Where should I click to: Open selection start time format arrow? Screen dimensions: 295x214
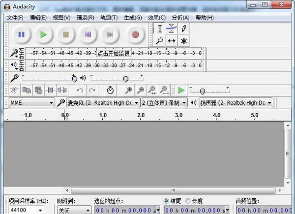pyautogui.click(x=158, y=210)
